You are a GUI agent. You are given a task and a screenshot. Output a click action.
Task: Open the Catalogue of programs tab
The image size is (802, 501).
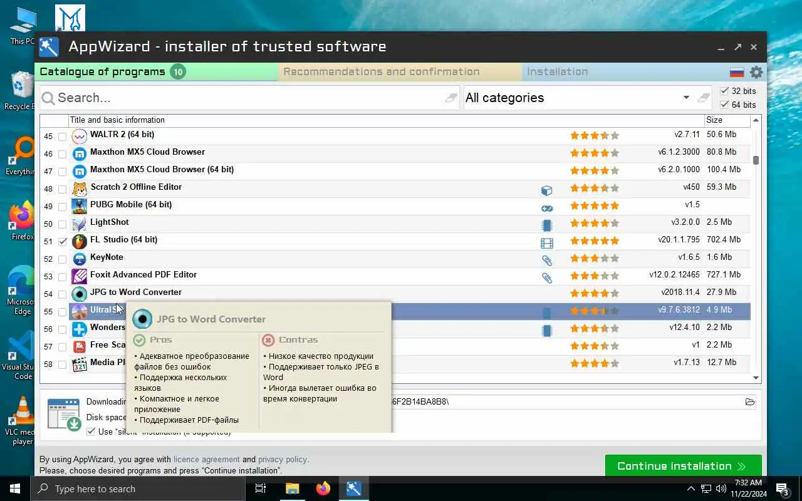pyautogui.click(x=157, y=71)
